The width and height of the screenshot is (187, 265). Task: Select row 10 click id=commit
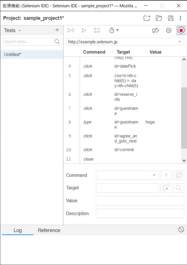122,150
